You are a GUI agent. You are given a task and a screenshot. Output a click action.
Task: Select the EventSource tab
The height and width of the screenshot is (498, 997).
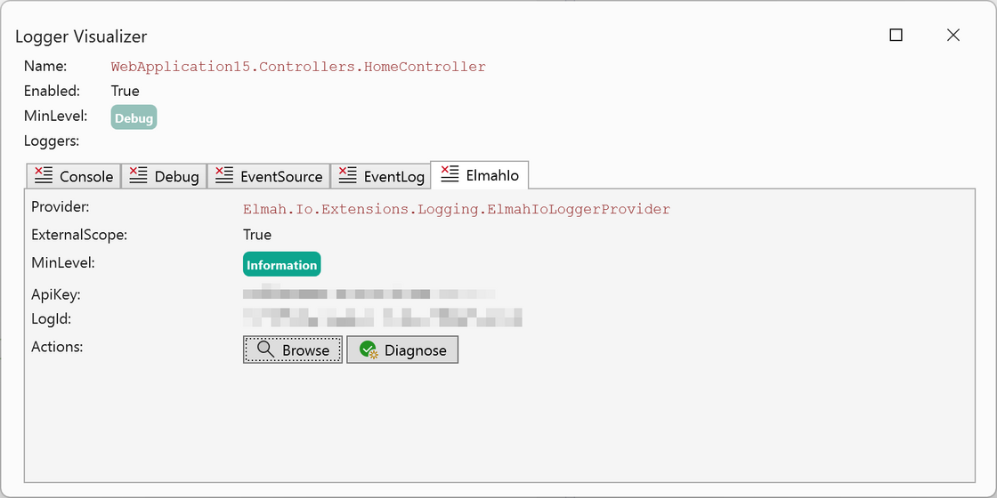[268, 176]
